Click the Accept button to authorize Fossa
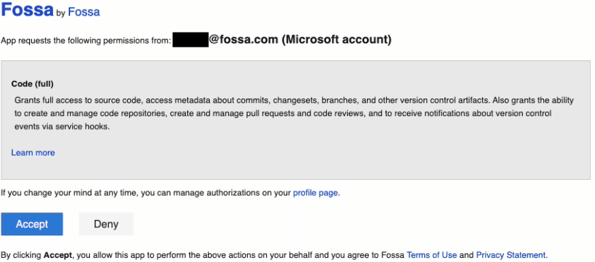The height and width of the screenshot is (262, 595). click(32, 224)
